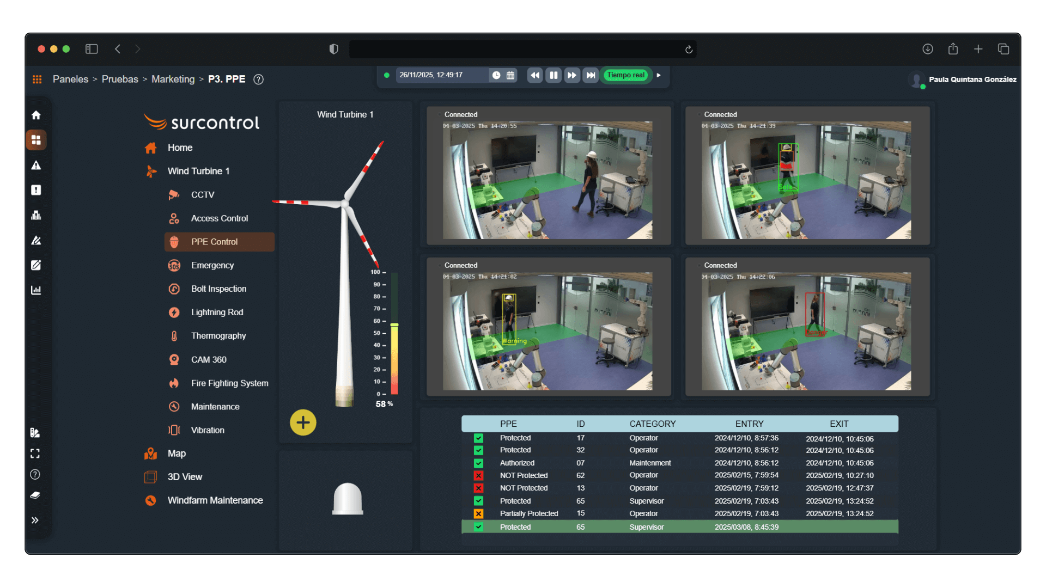Viewport: 1046px width, 588px height.
Task: Select the Lightning Rod icon
Action: [x=174, y=312]
